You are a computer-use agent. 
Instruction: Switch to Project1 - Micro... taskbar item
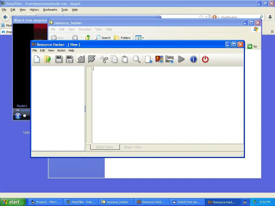pyautogui.click(x=45, y=202)
